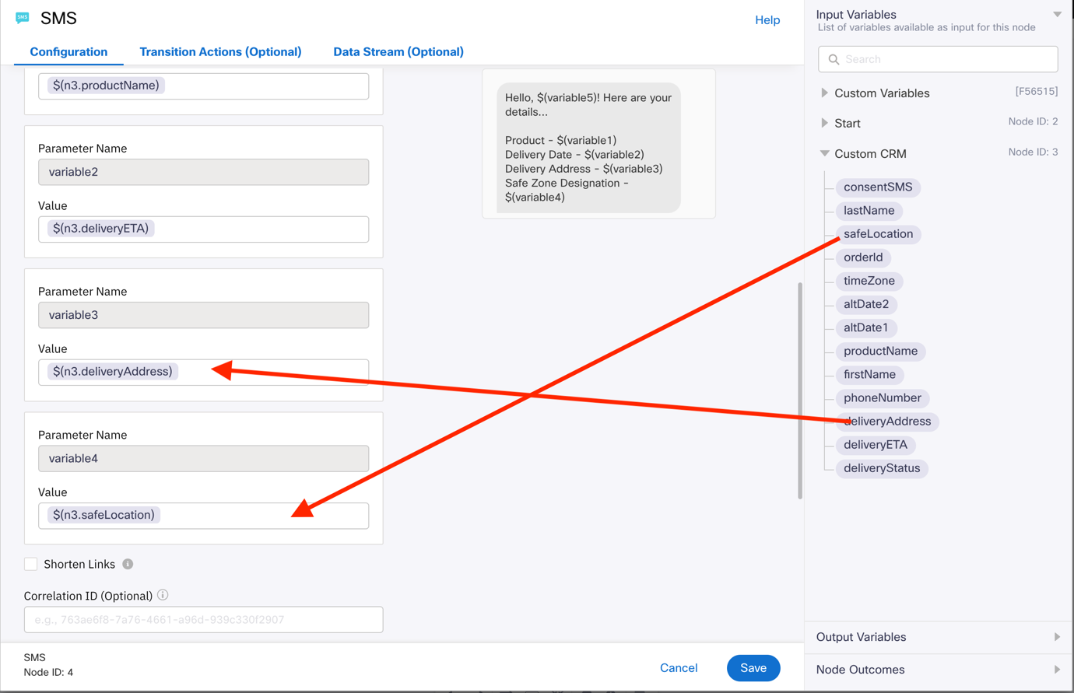
Task: Click the SMS node icon in header
Action: pyautogui.click(x=23, y=18)
